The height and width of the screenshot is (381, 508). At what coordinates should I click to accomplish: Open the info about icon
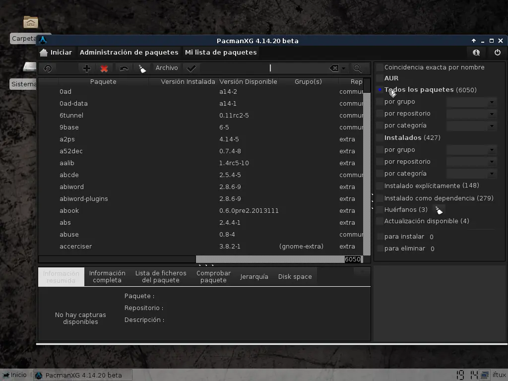pyautogui.click(x=476, y=53)
